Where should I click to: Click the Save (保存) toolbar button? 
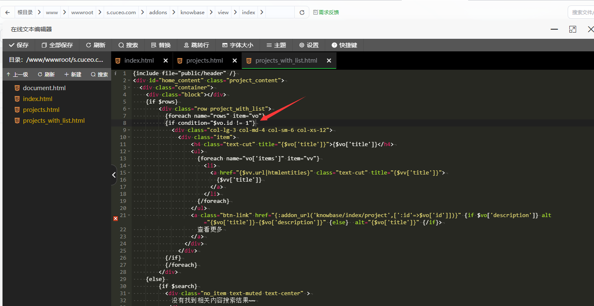pyautogui.click(x=19, y=45)
